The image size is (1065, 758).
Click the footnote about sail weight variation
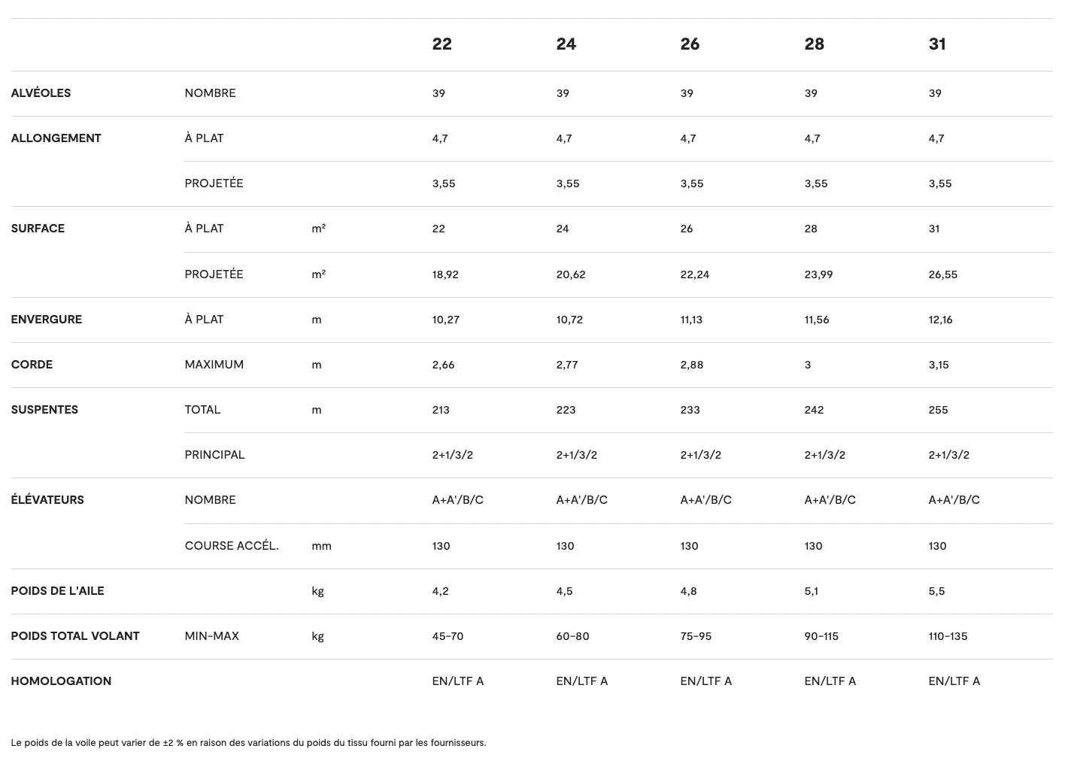coord(248,743)
